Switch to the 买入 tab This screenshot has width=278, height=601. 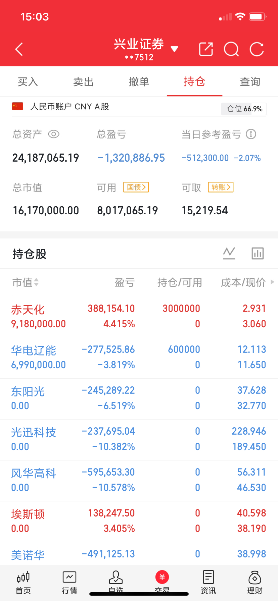[28, 81]
